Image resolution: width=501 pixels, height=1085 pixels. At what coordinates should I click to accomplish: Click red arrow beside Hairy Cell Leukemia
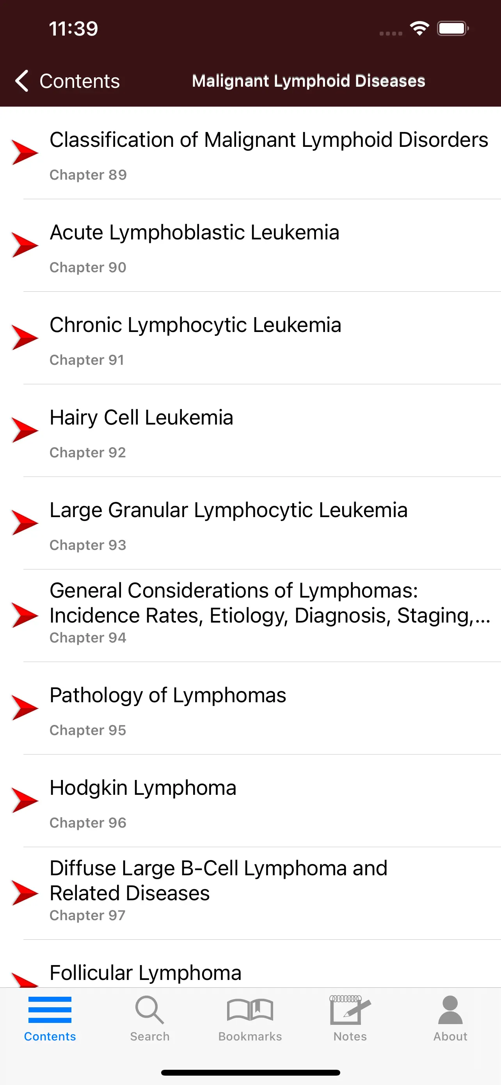tap(25, 430)
